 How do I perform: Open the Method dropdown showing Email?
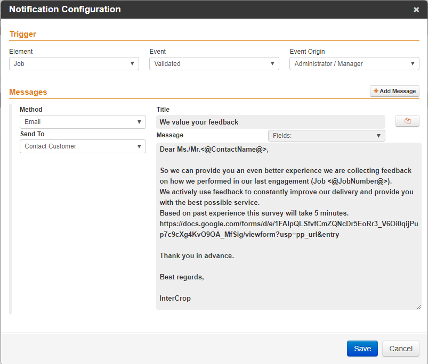83,122
